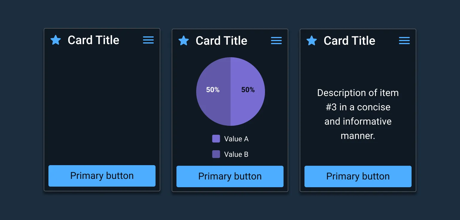Screen dimensions: 460x220
Task: Select the Card Title heading on the first card
Action: [93, 40]
